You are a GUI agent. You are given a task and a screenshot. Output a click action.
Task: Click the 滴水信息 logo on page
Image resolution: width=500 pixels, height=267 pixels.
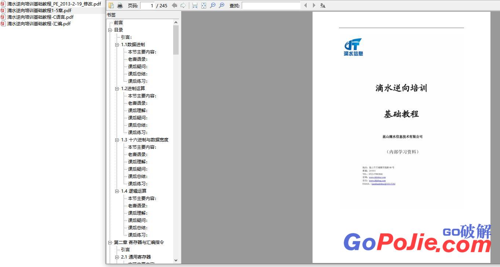(354, 47)
